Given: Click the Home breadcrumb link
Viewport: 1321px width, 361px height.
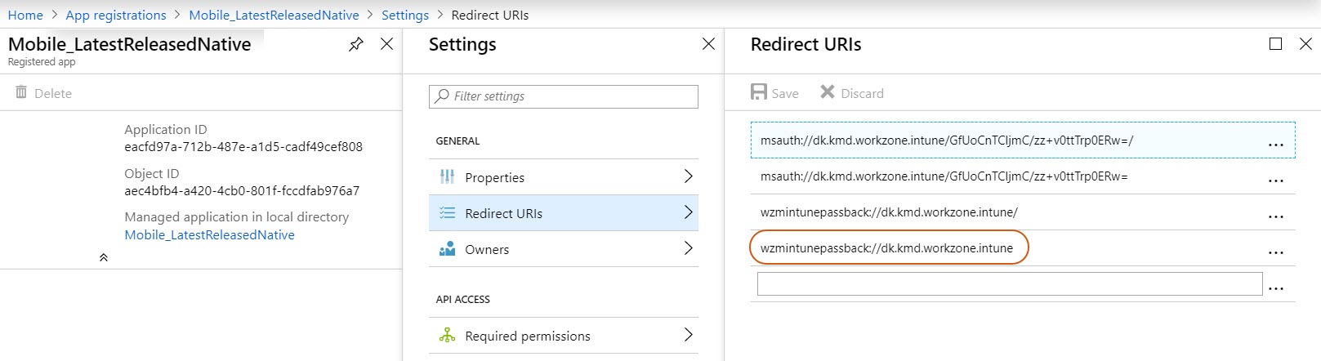Looking at the screenshot, I should pyautogui.click(x=25, y=15).
